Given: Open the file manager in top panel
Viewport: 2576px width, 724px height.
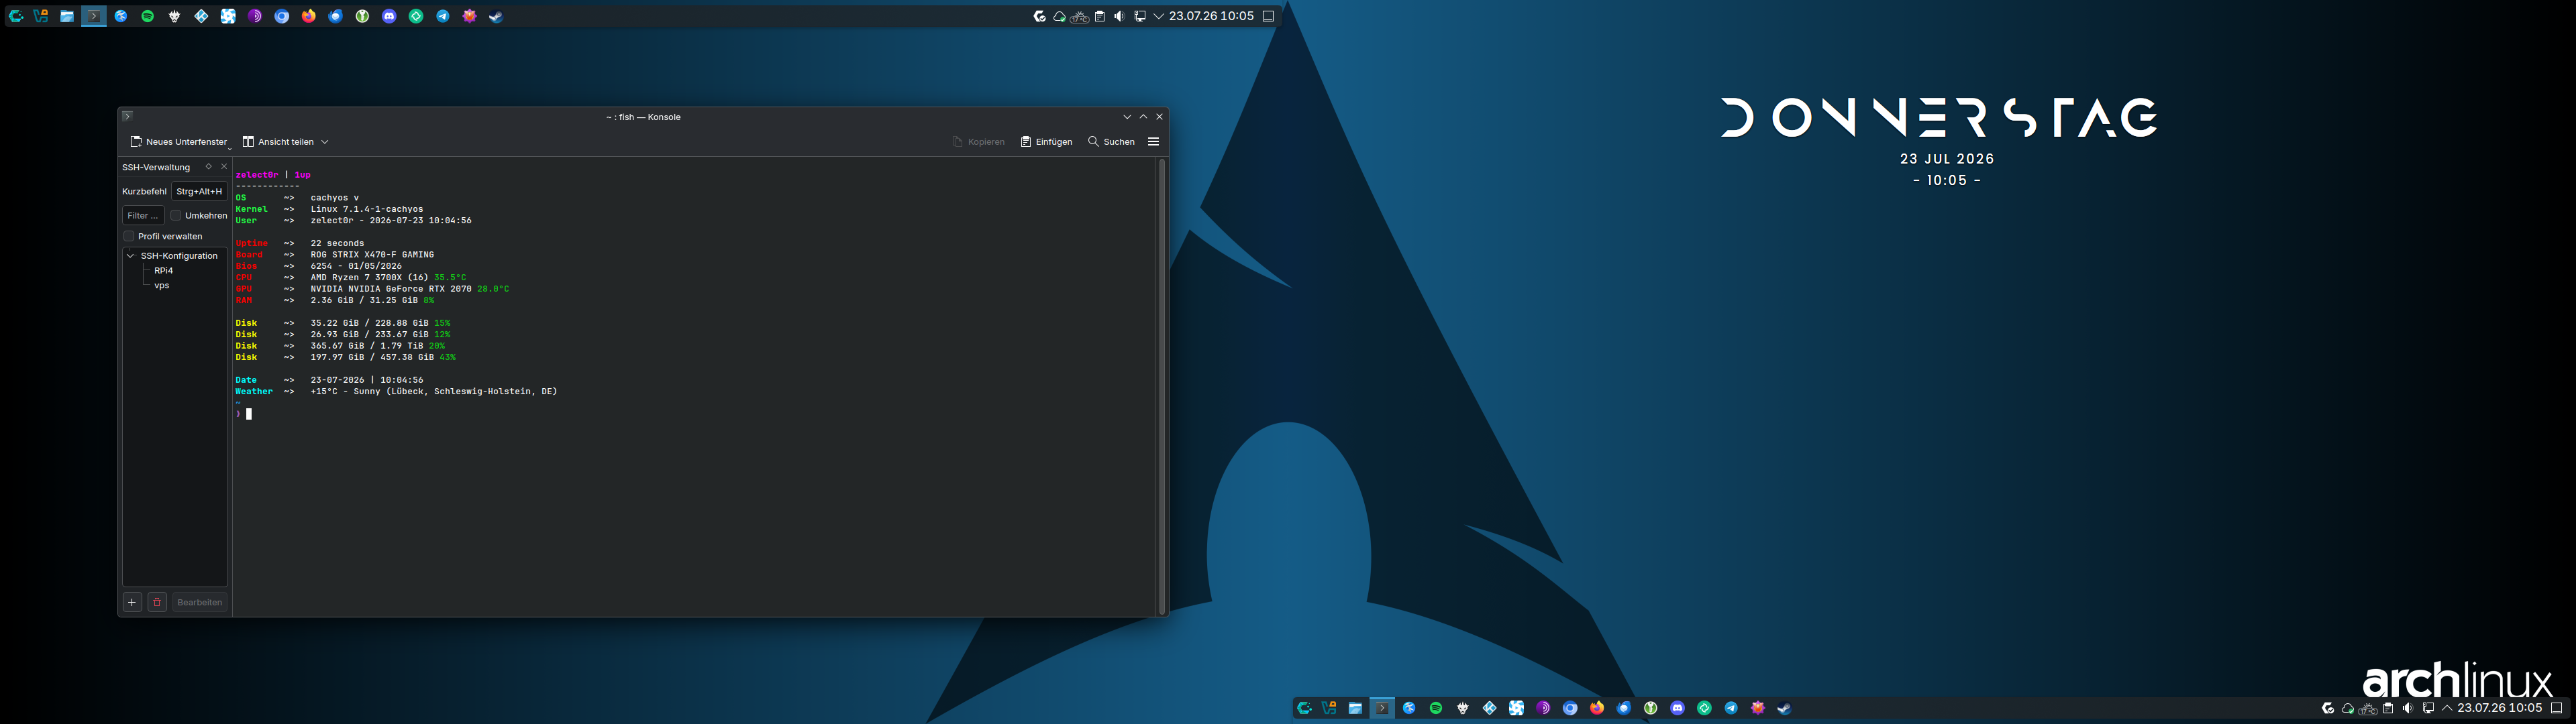Looking at the screenshot, I should coord(67,16).
